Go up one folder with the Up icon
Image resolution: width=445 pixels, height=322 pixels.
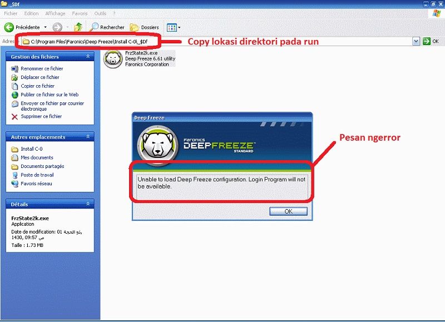pos(78,27)
